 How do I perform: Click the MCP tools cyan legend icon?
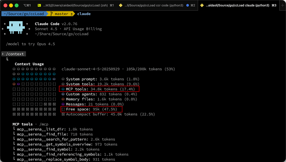click(x=63, y=89)
